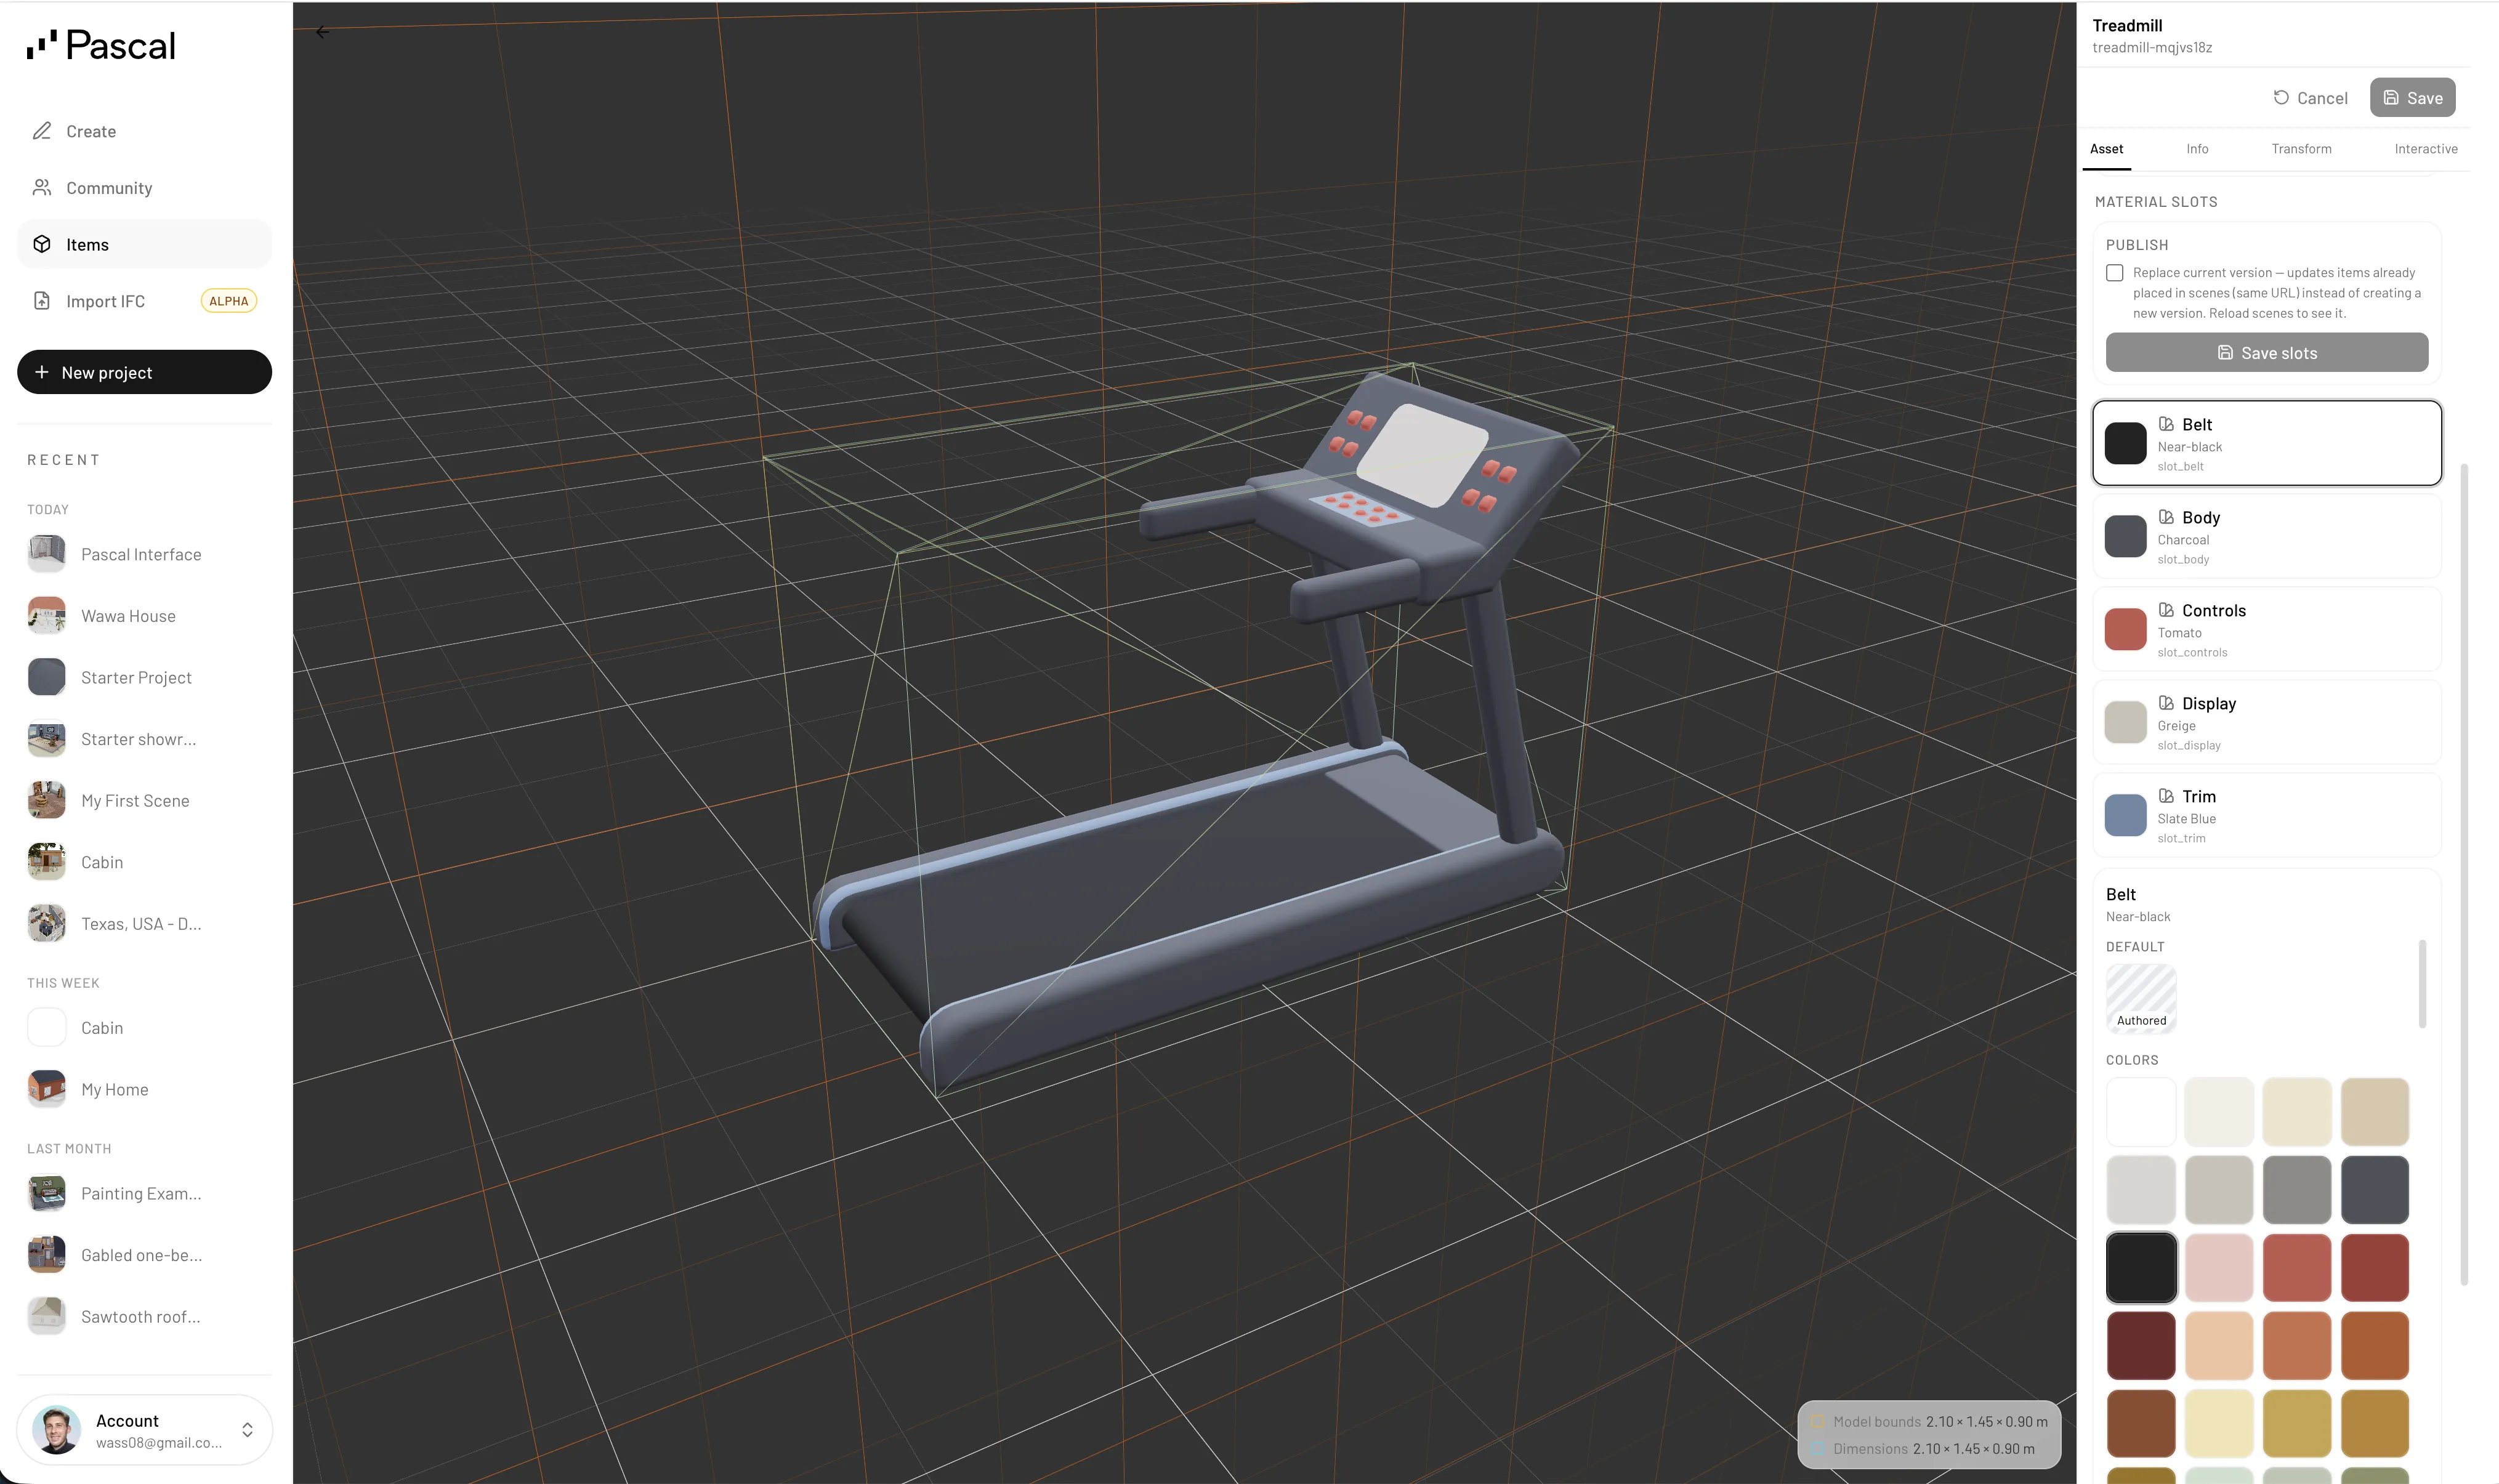2499x1484 pixels.
Task: Click the right panel's vertical scrollbar
Action: tap(2464, 874)
